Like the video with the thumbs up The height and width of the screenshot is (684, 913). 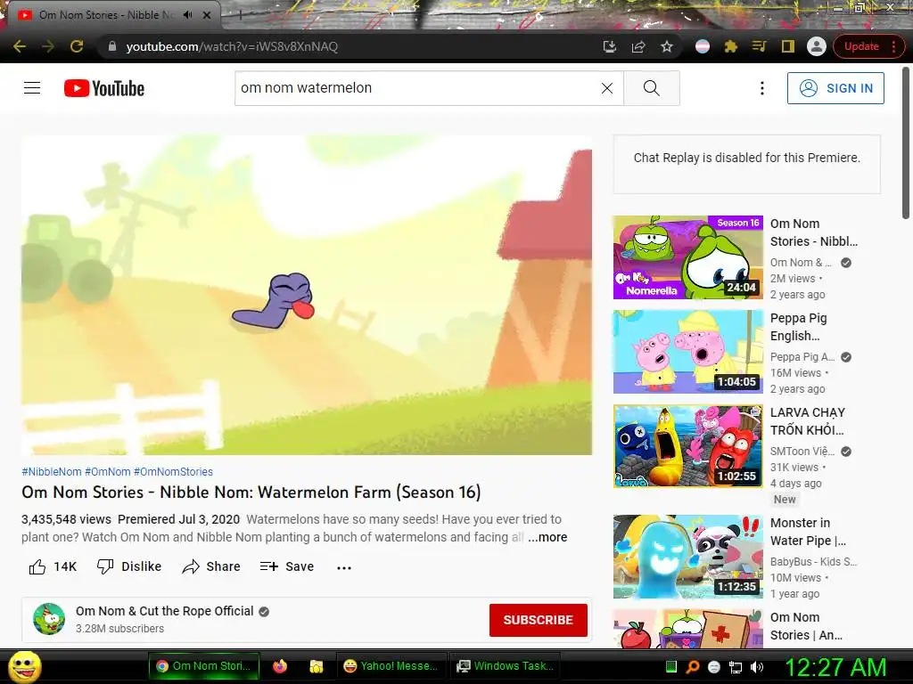tap(53, 566)
